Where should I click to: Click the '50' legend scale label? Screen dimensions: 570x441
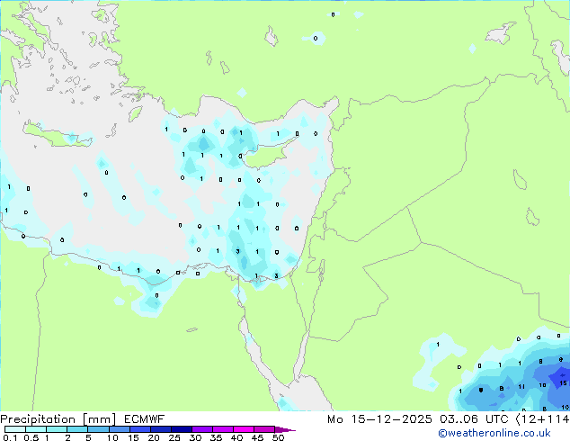279,437
